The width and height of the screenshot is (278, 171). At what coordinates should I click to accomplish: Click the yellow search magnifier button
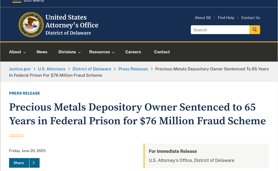[x=255, y=30]
